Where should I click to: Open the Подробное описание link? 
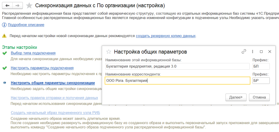click(x=26, y=25)
